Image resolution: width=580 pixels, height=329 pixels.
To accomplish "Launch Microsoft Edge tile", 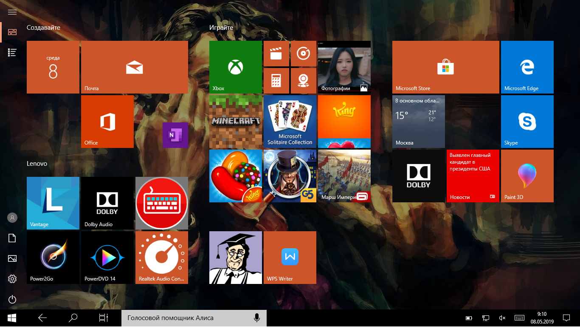I will coord(527,67).
